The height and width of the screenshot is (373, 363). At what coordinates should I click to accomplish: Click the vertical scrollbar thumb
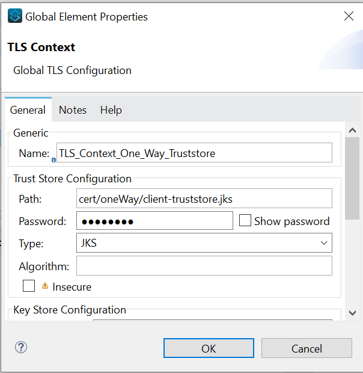pyautogui.click(x=352, y=180)
